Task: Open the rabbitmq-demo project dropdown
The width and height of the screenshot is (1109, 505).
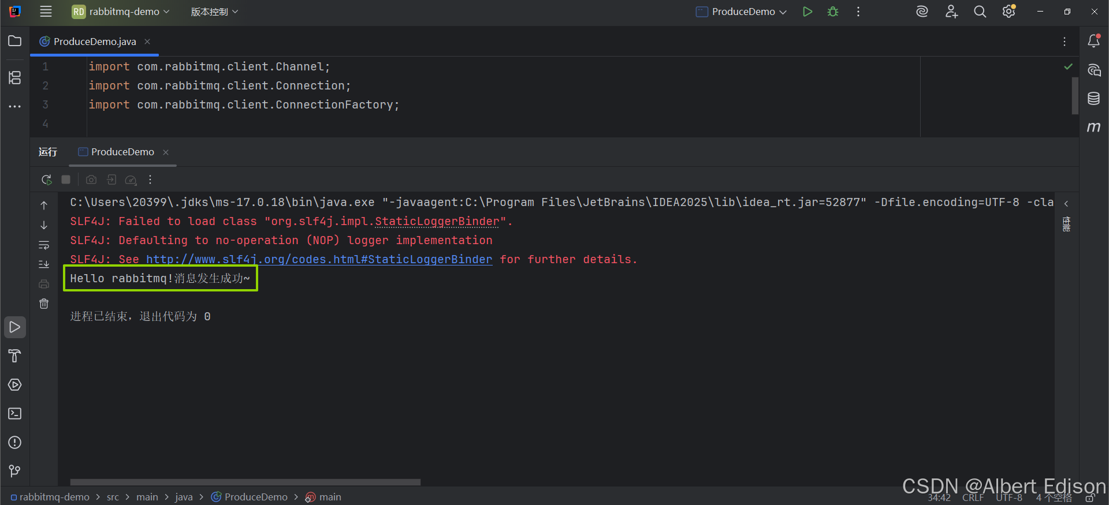Action: [x=121, y=12]
